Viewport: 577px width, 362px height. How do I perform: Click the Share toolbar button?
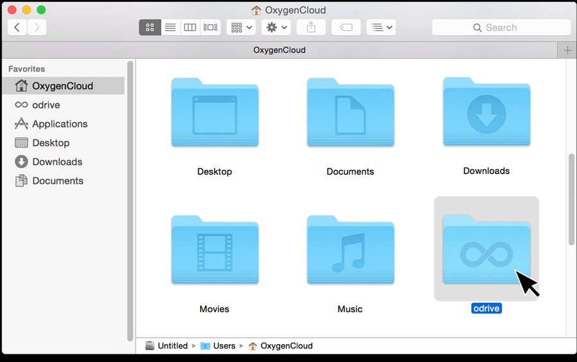point(312,28)
